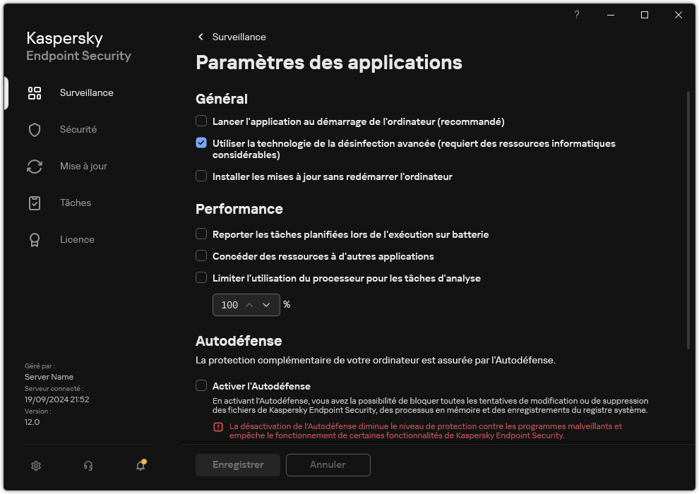
Task: Click the Enregistrer button
Action: coord(238,465)
